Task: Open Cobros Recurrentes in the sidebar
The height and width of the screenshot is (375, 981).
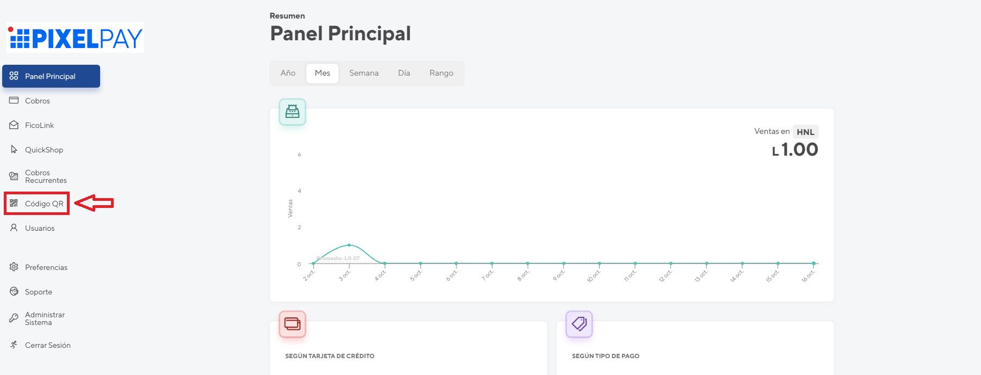Action: pos(46,176)
